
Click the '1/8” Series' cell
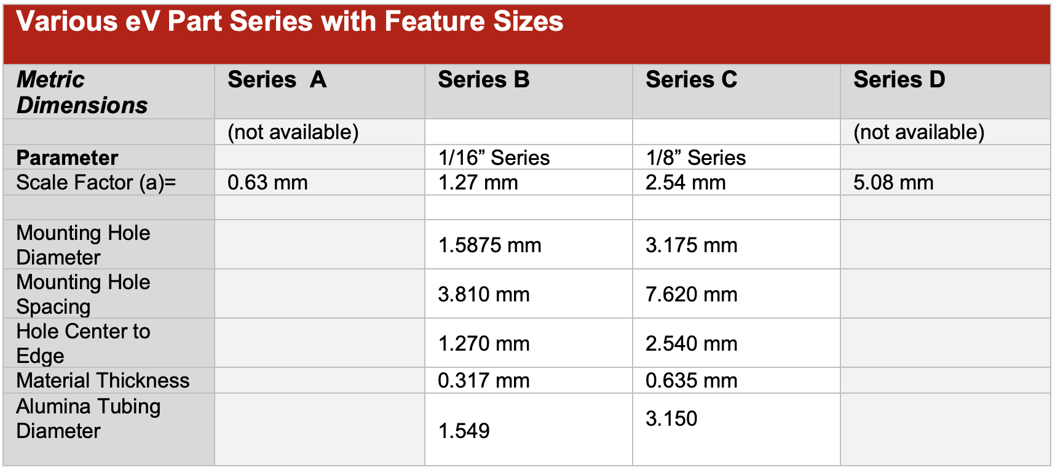pyautogui.click(x=695, y=158)
